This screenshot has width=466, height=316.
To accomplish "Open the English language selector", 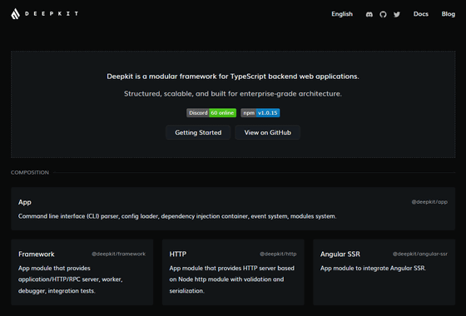I will (x=342, y=14).
